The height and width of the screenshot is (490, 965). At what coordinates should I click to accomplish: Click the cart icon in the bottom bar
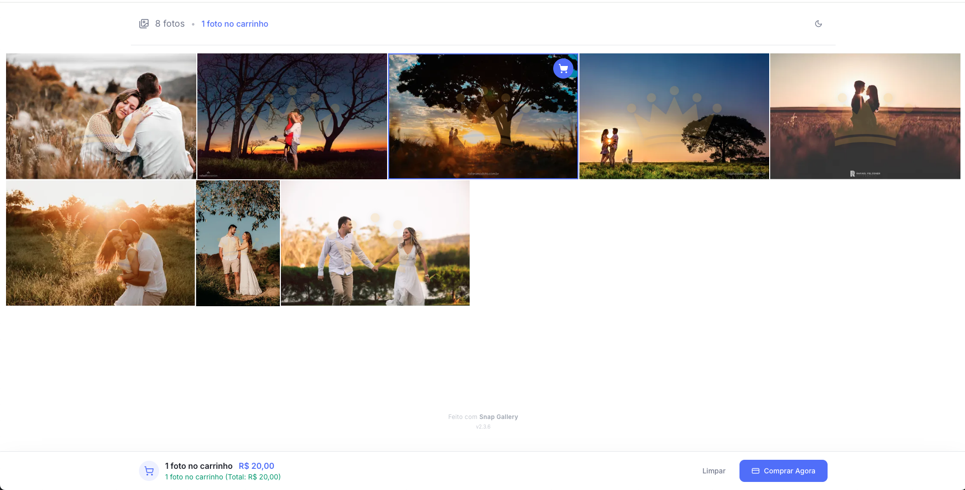pos(149,471)
